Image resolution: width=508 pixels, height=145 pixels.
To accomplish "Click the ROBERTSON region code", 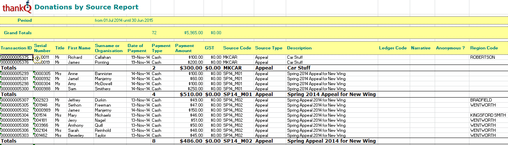I will (483, 57).
